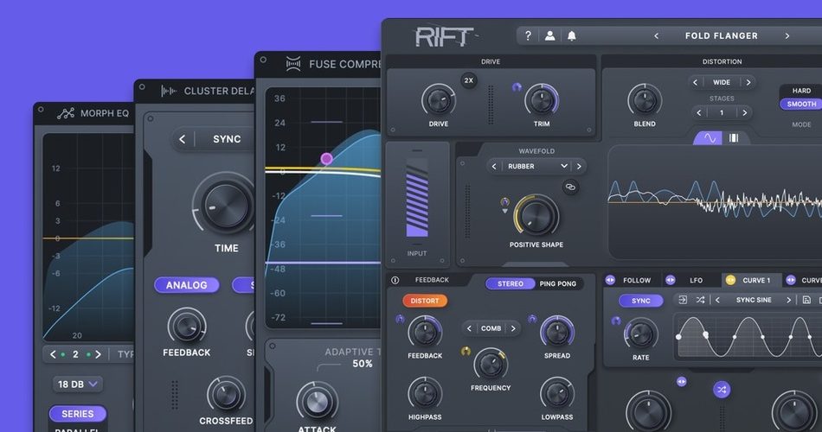Screen dimensions: 822x432
Task: Click the wavefold link chain icon
Action: click(570, 187)
